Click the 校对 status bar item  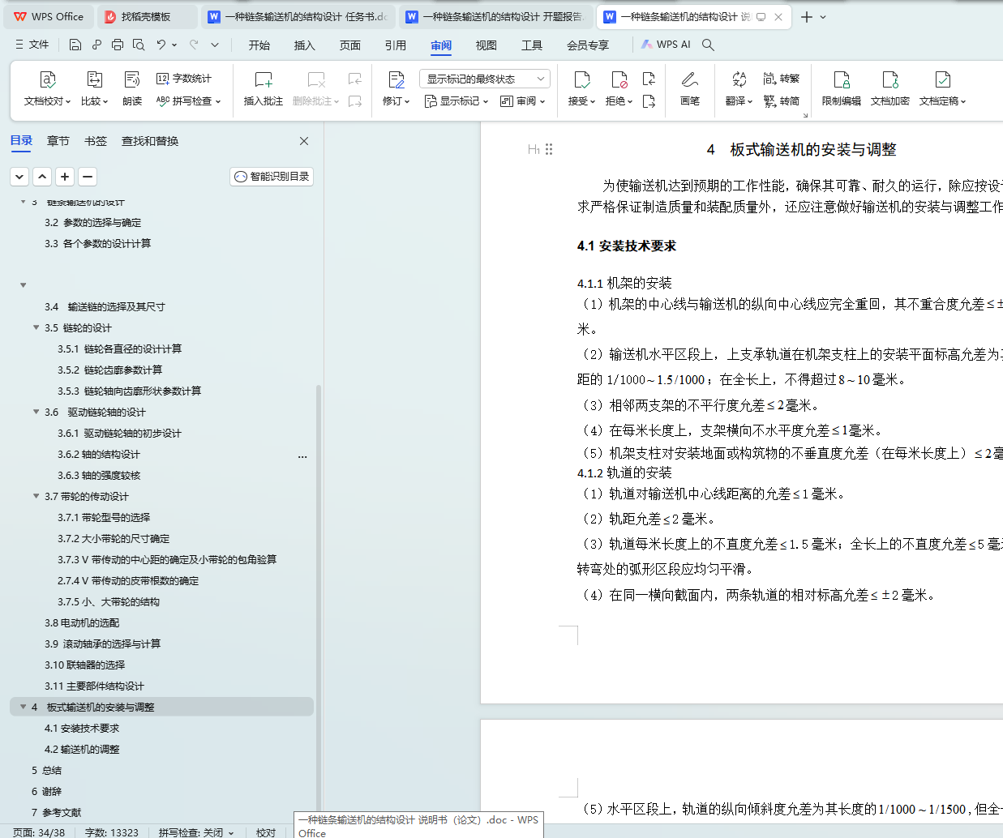pos(265,832)
